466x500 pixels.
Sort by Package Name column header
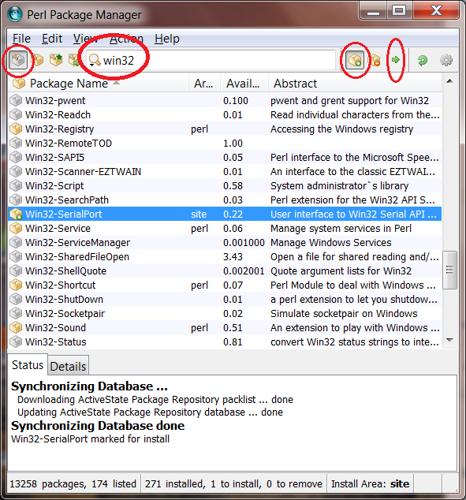(x=69, y=84)
